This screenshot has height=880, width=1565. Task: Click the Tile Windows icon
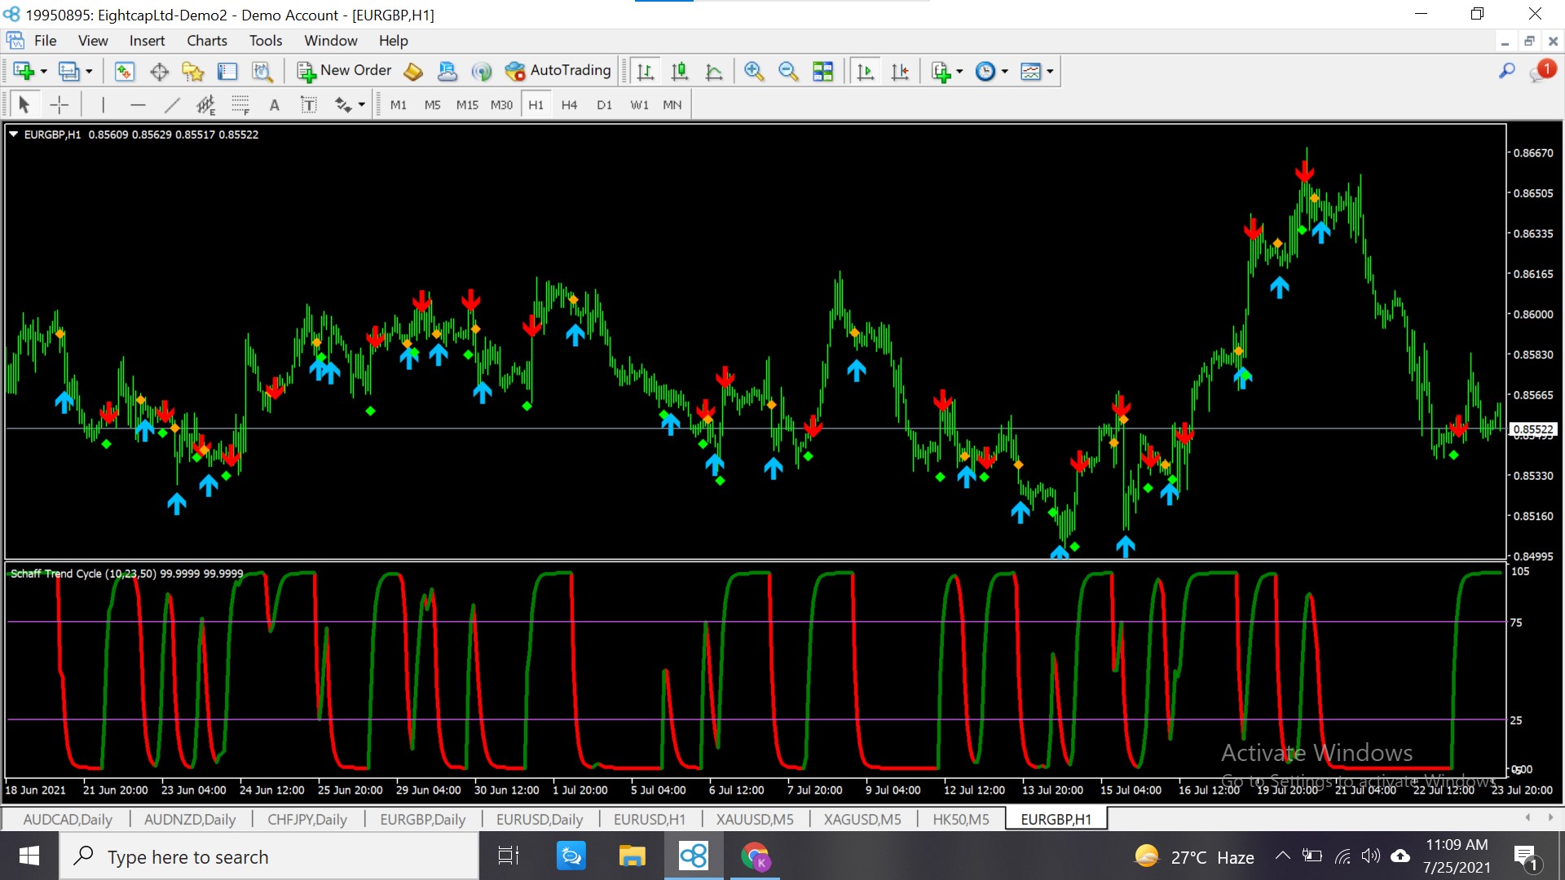pyautogui.click(x=822, y=72)
